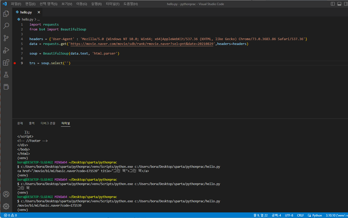The image size is (348, 218).
Task: Click the 'headers = {' assignment line
Action: 168,39
